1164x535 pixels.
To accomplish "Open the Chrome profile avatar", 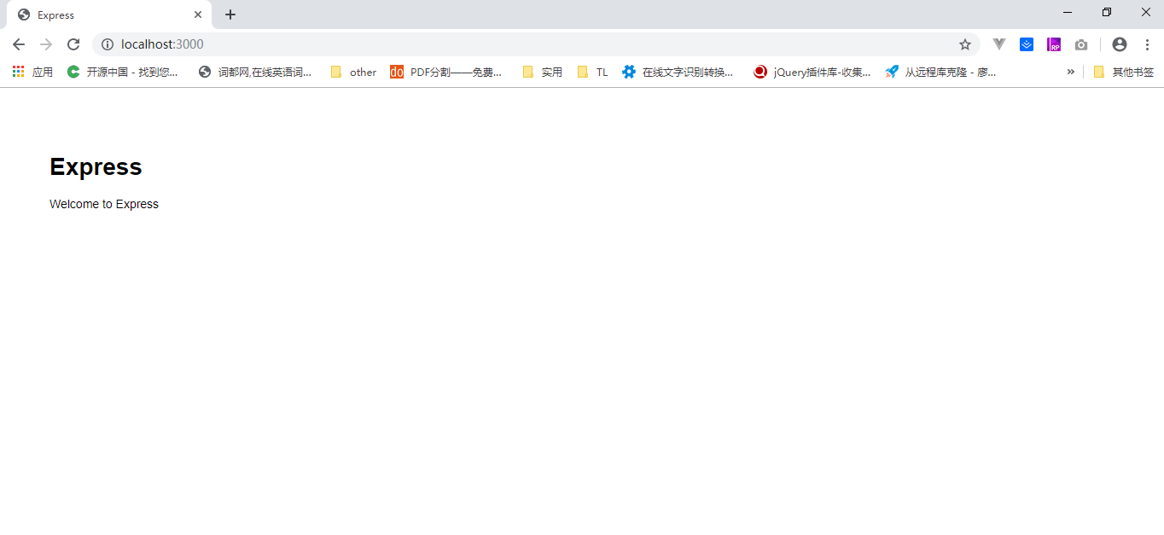I will pos(1120,44).
